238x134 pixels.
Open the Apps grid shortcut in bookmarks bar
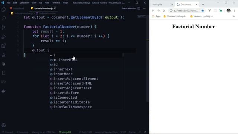pyautogui.click(x=156, y=16)
